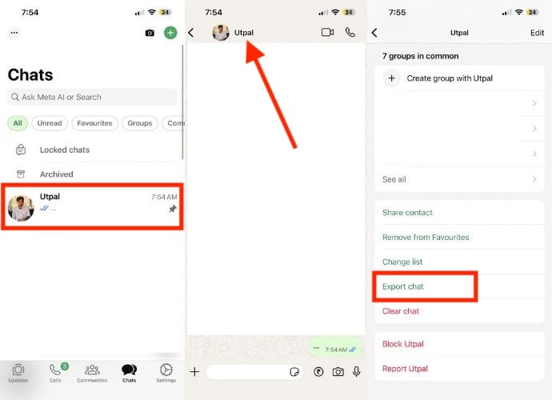This screenshot has height=400, width=552.
Task: Tap the plus attachment icon in conversation
Action: [x=194, y=372]
